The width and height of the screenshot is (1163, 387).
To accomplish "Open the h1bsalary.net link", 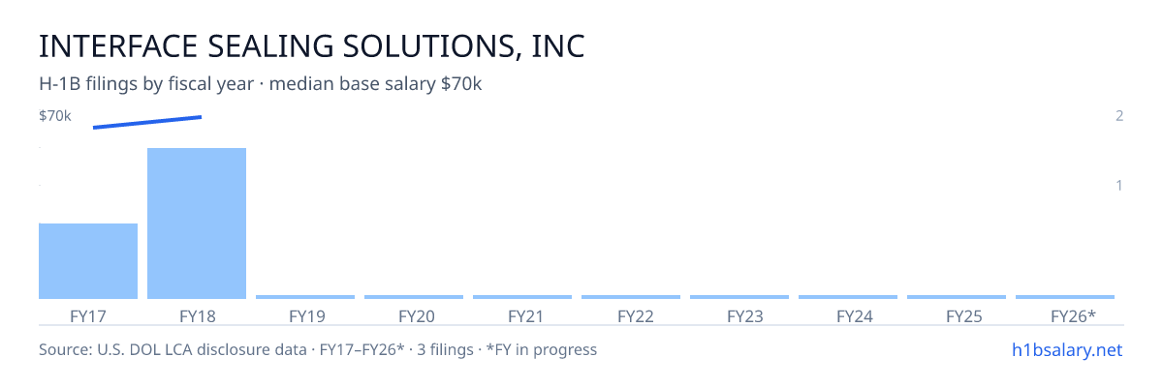I will [1066, 349].
